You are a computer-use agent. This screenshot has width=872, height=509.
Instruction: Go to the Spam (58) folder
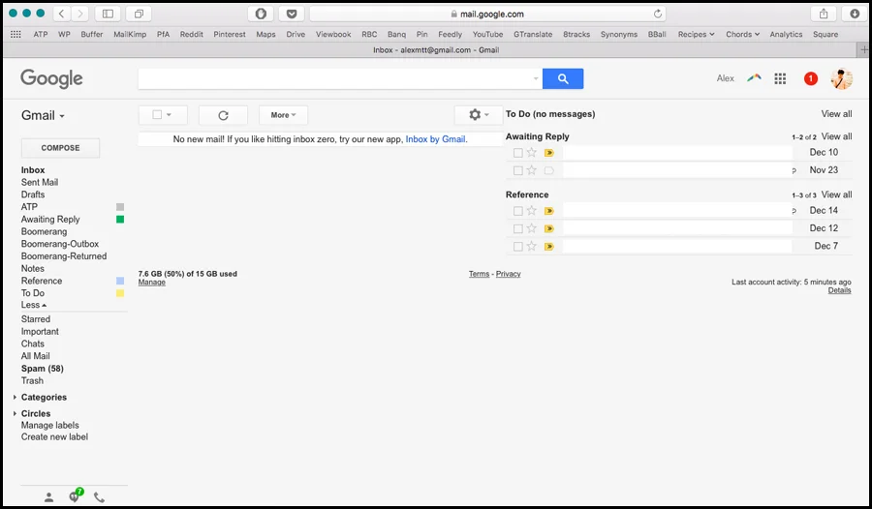tap(43, 369)
